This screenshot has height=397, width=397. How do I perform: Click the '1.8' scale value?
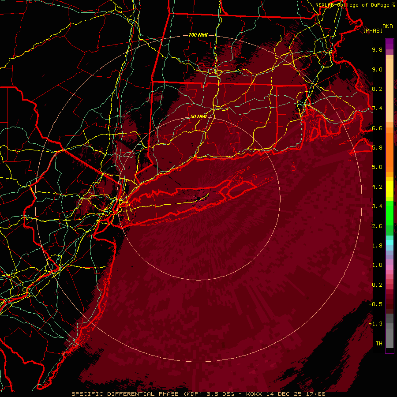377,246
